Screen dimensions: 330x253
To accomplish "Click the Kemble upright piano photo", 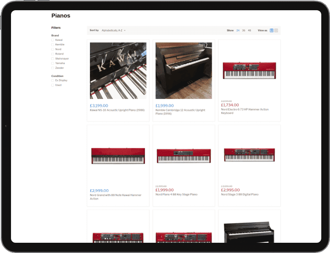I will 184,71.
